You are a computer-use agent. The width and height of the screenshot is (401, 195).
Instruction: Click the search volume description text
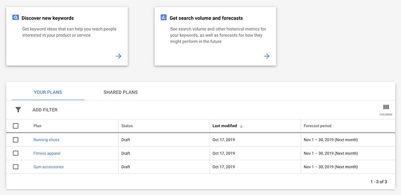click(x=218, y=35)
